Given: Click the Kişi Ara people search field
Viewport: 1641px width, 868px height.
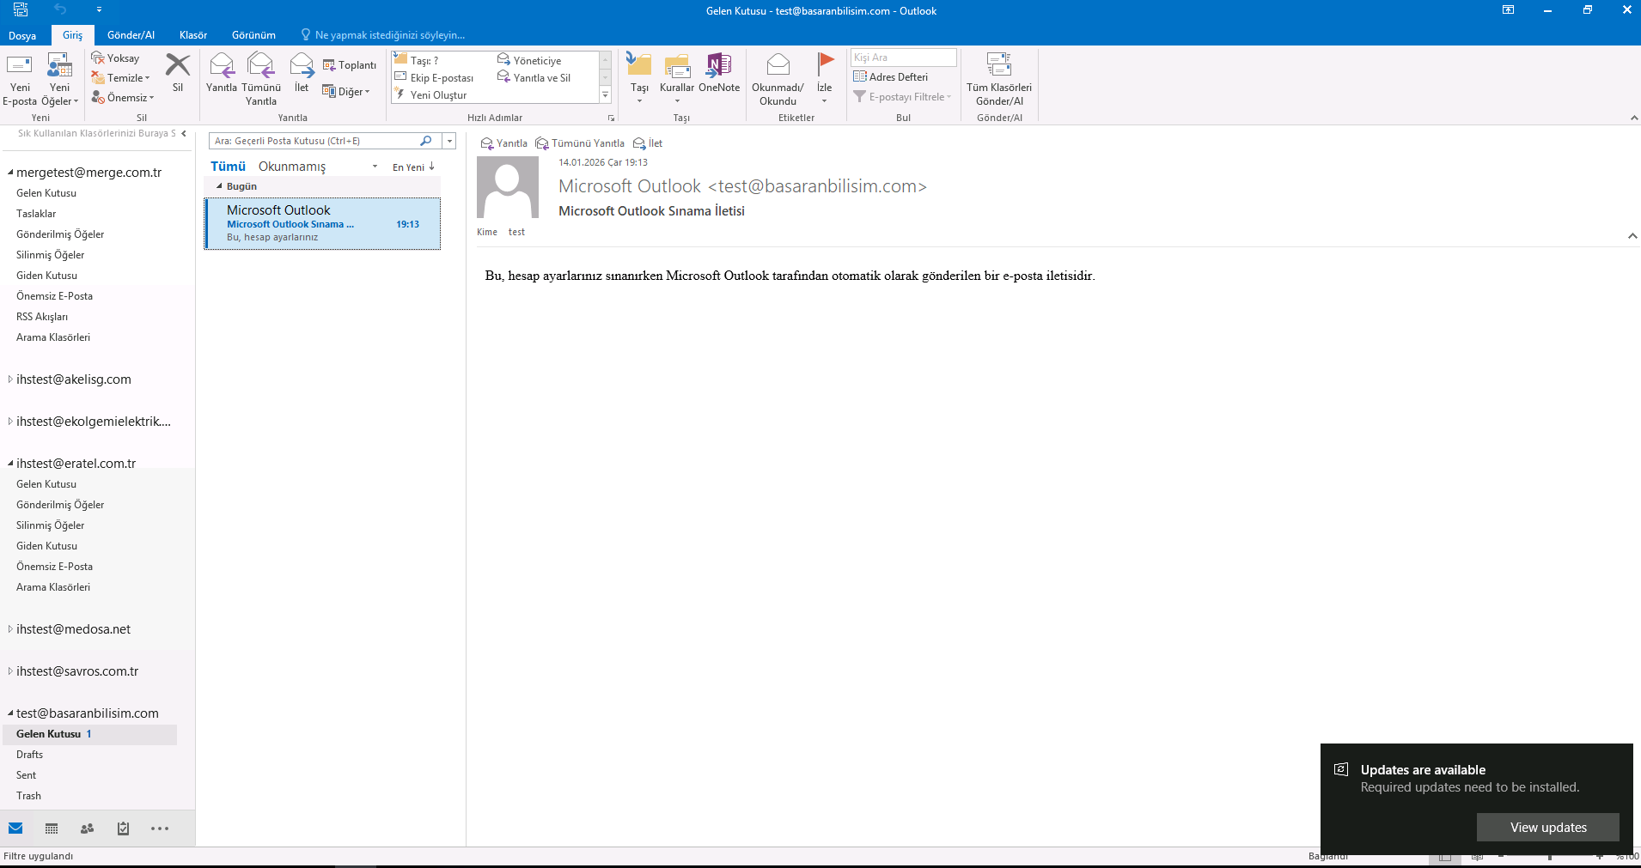Looking at the screenshot, I should click(x=903, y=58).
